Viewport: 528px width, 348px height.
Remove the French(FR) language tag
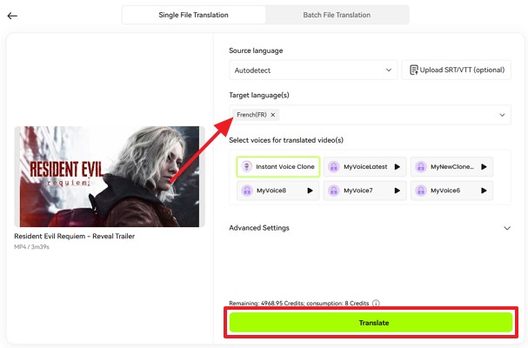273,115
